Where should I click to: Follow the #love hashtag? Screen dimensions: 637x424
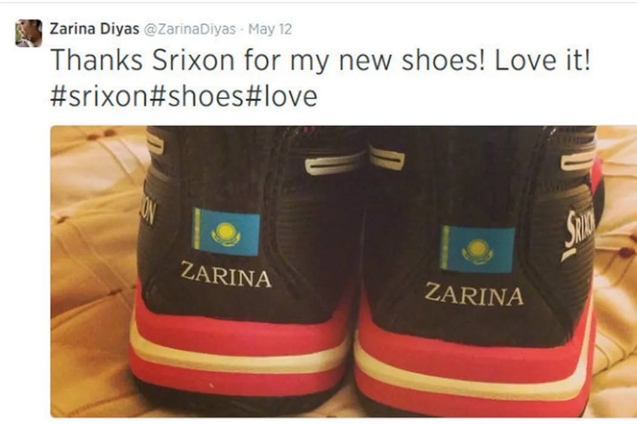coord(281,96)
